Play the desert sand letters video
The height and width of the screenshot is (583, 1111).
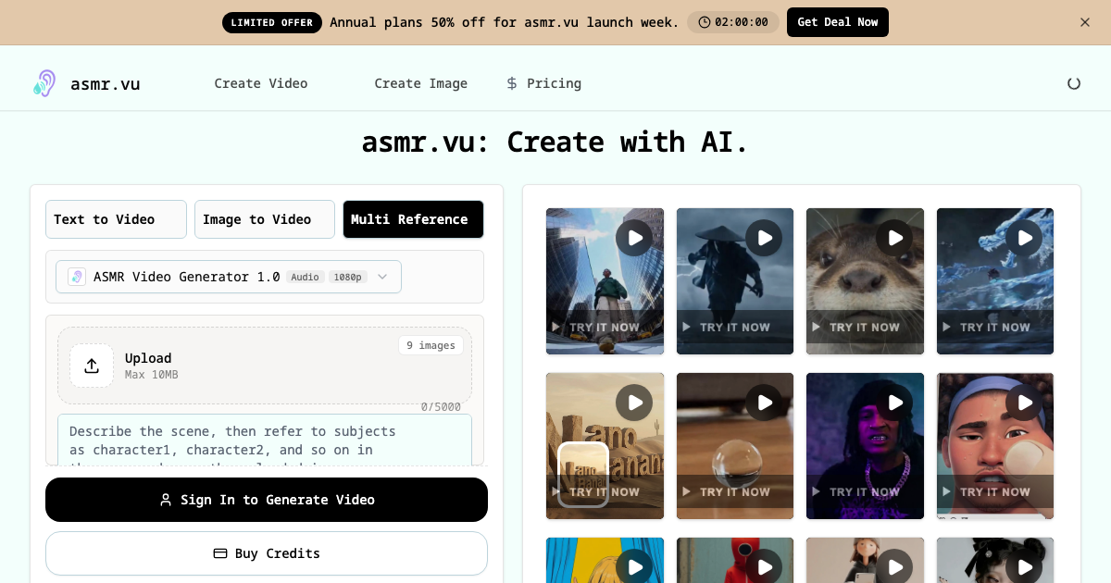click(635, 403)
